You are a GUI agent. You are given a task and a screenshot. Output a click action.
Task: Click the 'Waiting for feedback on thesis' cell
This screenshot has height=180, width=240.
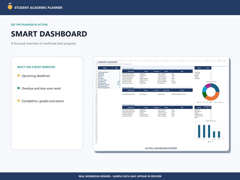[x=179, y=94]
